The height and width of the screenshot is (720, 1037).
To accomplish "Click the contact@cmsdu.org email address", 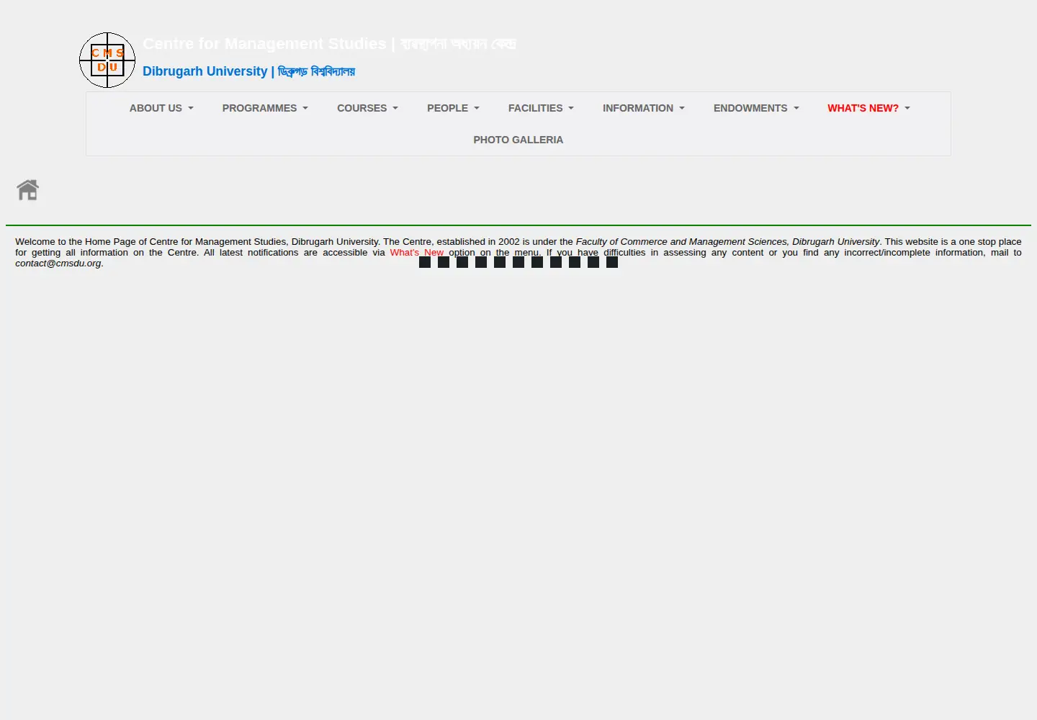I will (x=58, y=264).
